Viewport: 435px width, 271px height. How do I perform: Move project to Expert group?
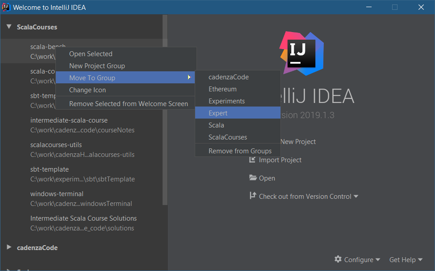[x=238, y=113]
